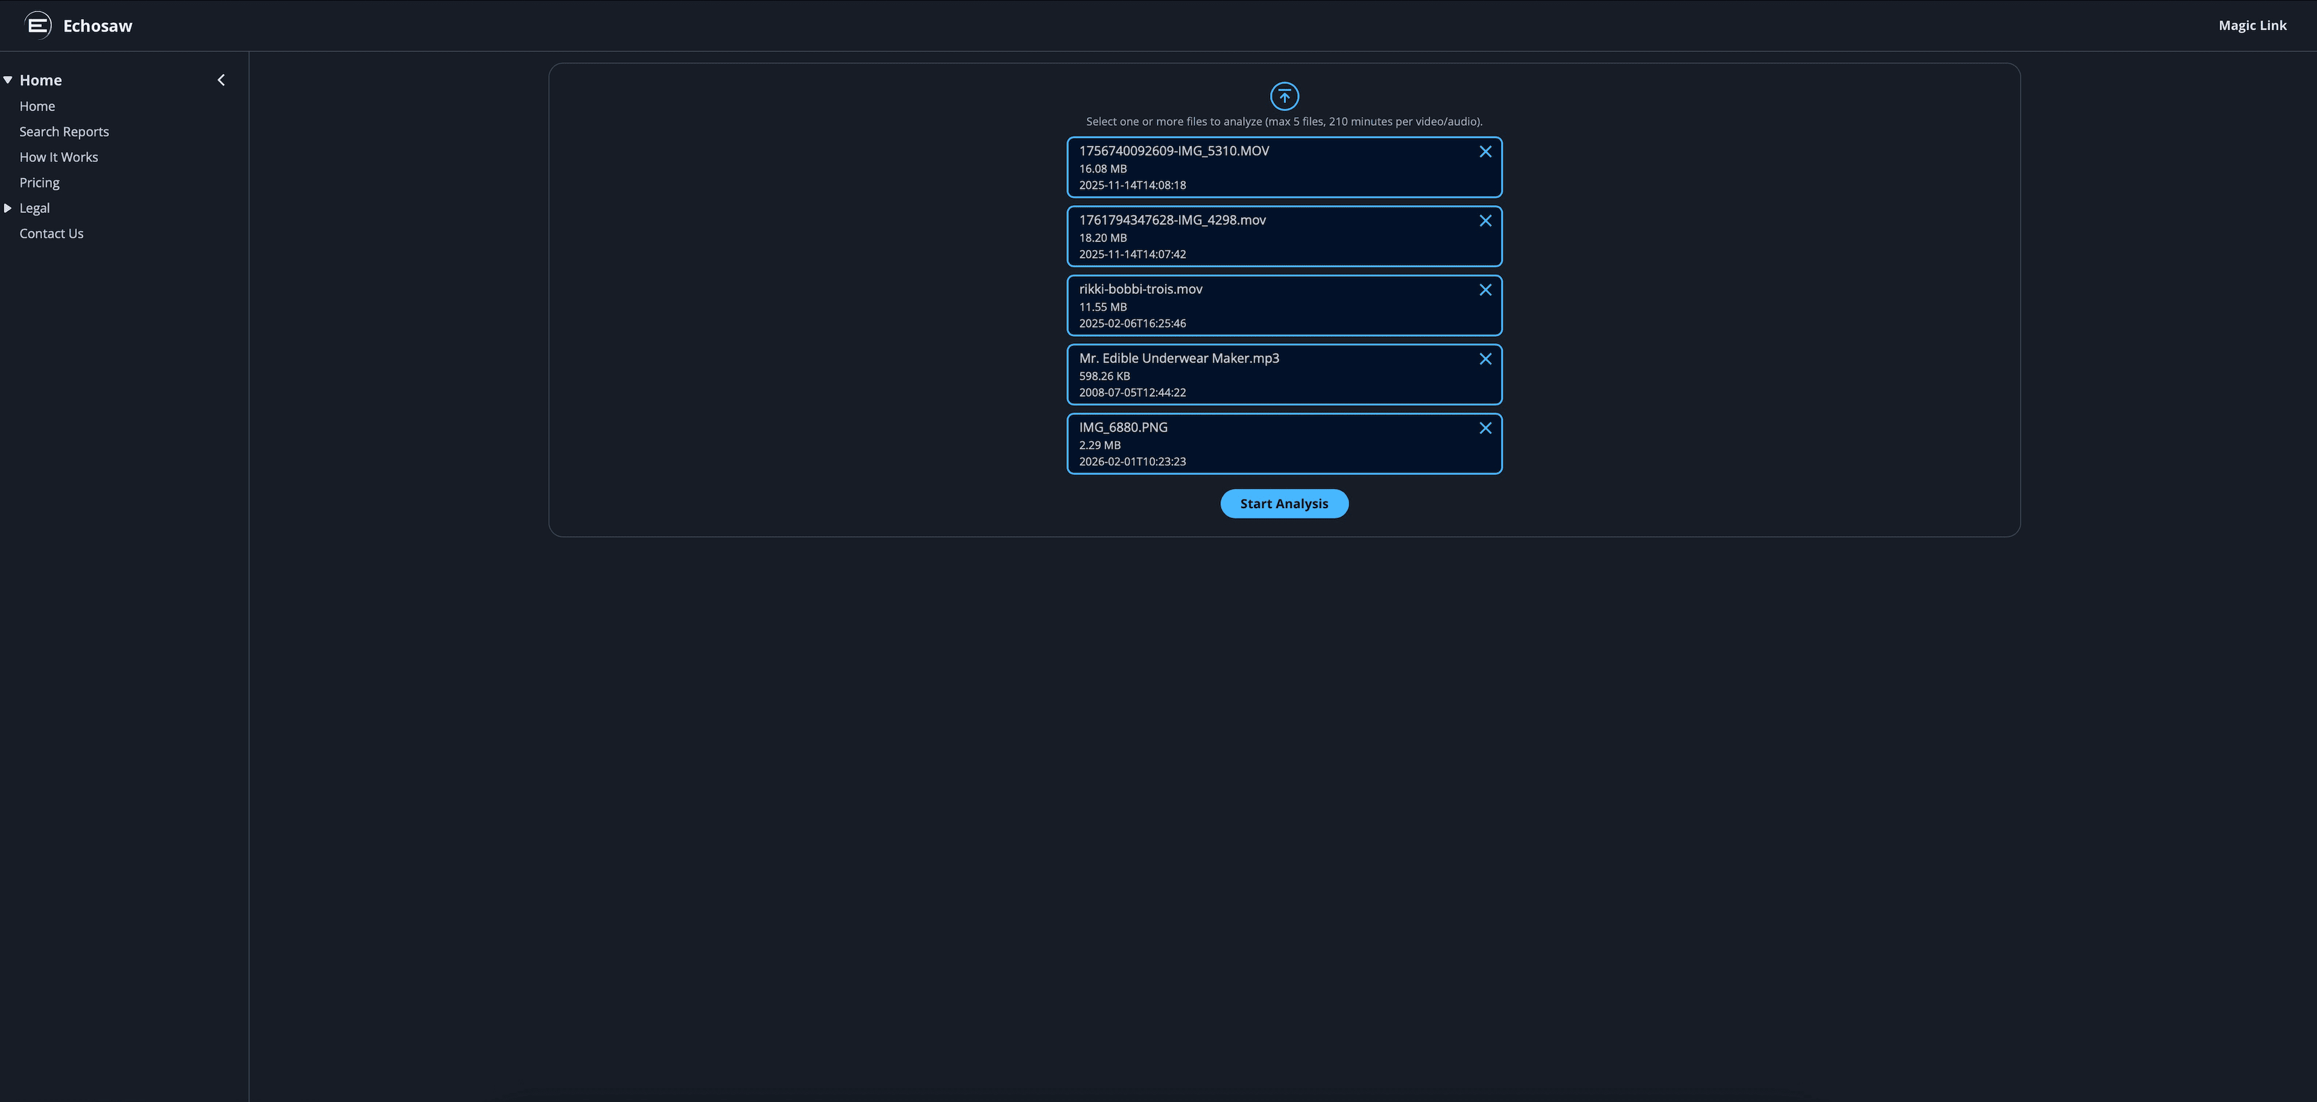This screenshot has height=1102, width=2317.
Task: Open the How It Works page
Action: tap(59, 156)
